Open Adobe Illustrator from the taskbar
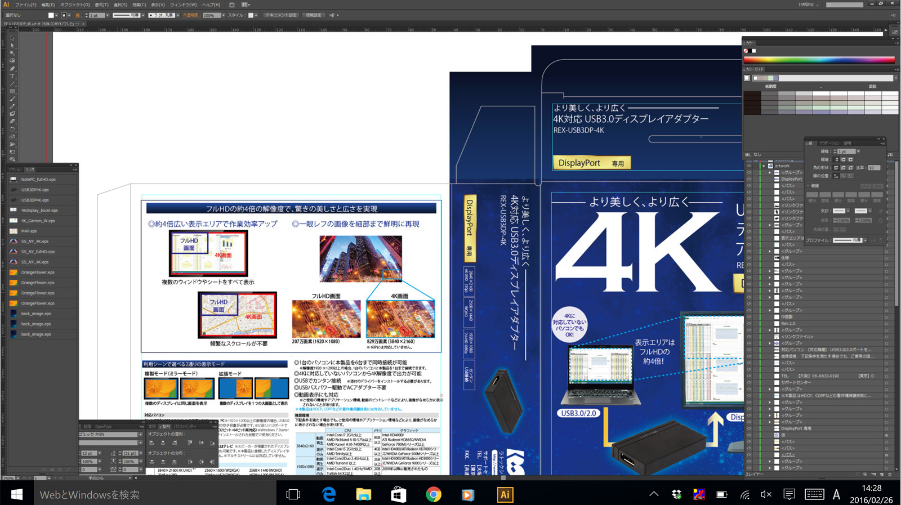 pyautogui.click(x=505, y=494)
